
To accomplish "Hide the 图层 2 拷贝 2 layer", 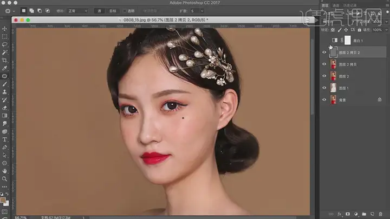I will [324, 52].
